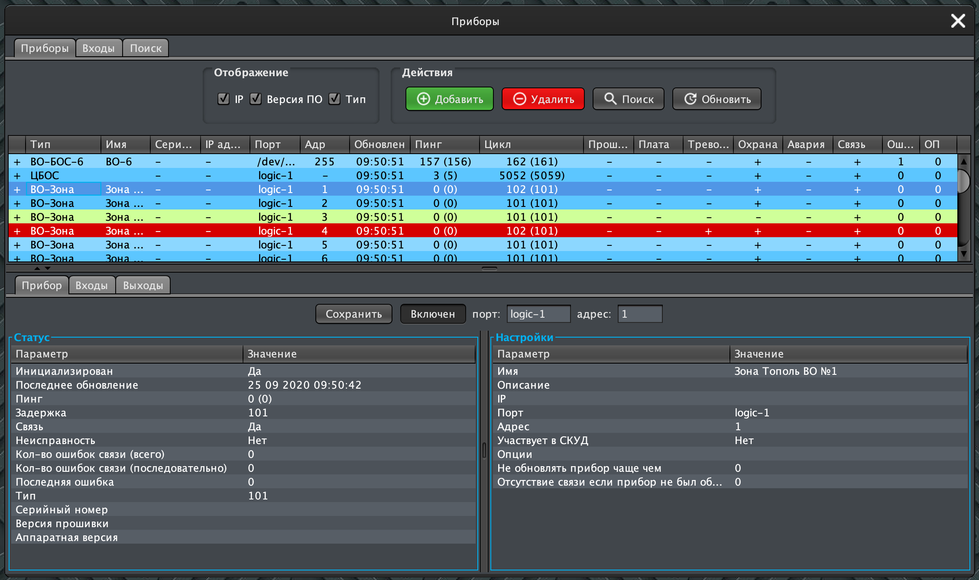Click the magnifier icon on Поиск button

[x=610, y=99]
